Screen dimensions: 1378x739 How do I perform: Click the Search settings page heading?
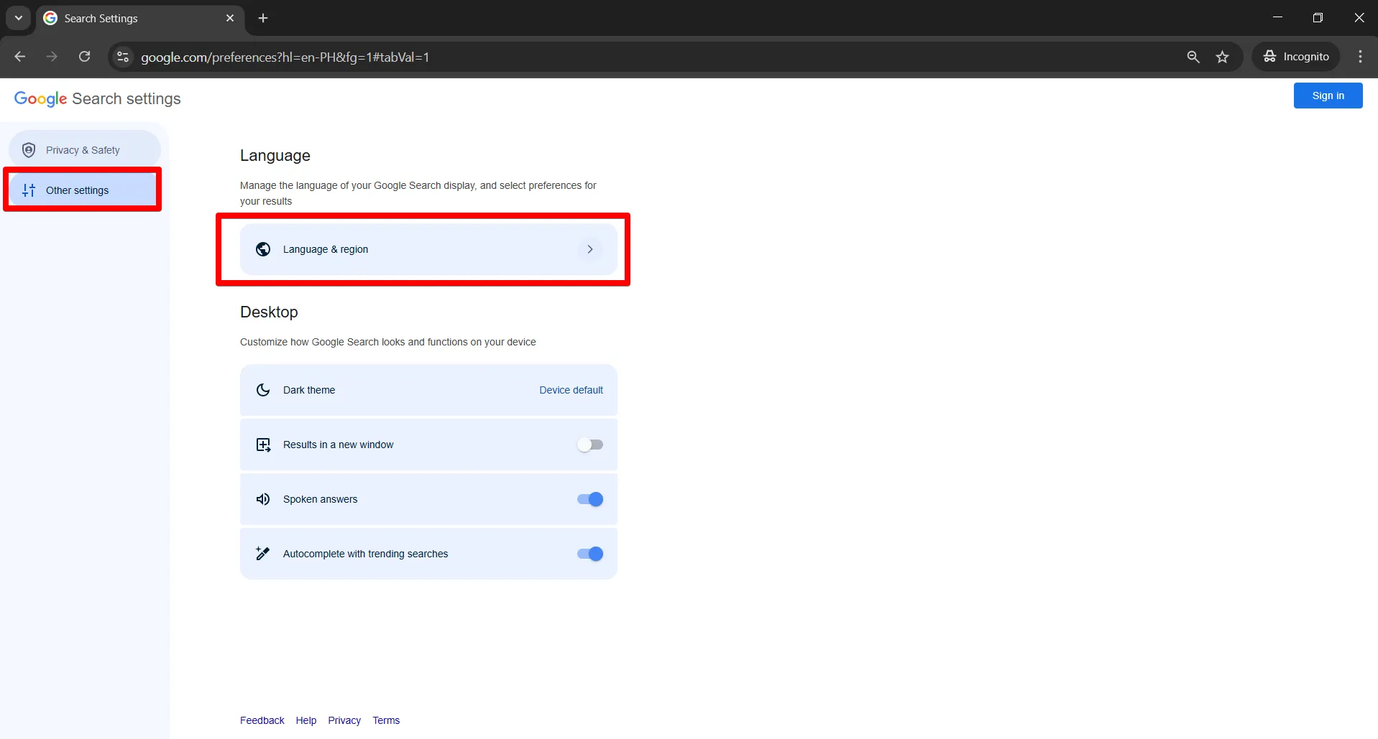127,99
